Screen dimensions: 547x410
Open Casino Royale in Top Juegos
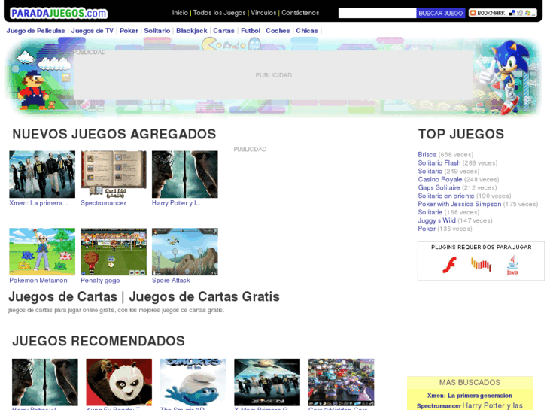[x=440, y=179]
